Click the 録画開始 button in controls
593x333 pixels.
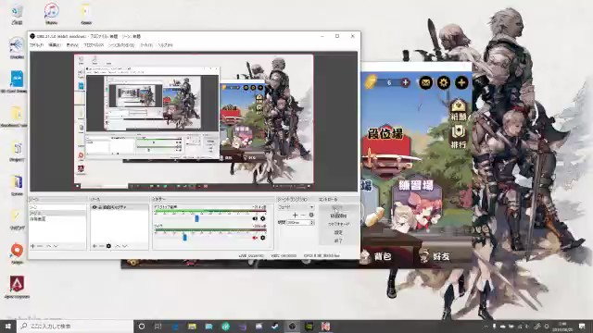click(338, 216)
